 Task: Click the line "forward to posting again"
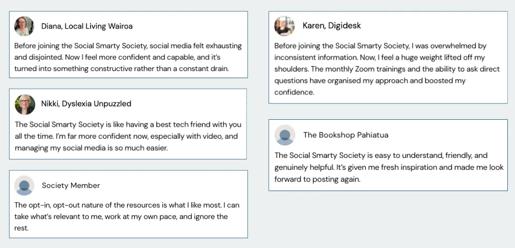[317, 179]
